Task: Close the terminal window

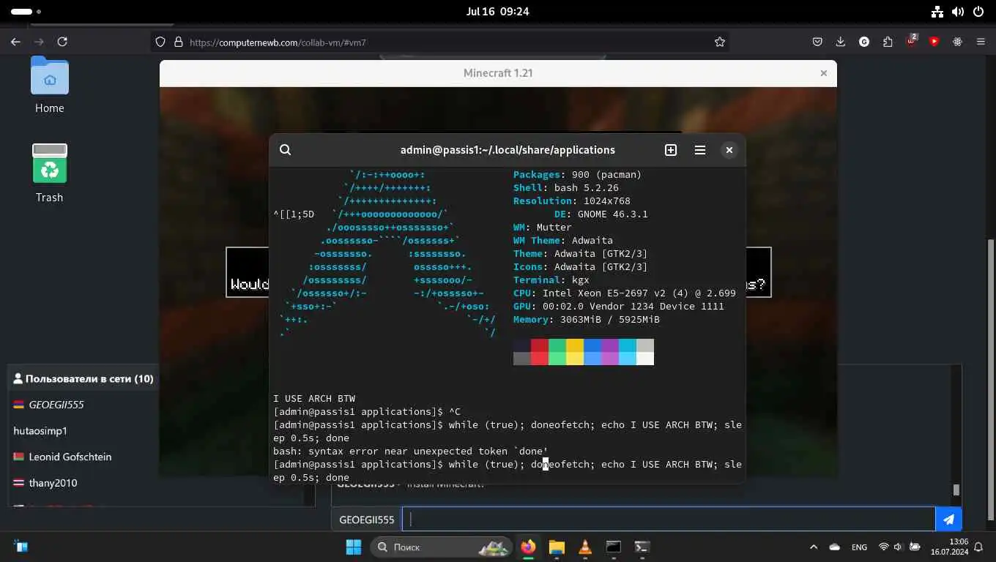Action: (x=729, y=149)
